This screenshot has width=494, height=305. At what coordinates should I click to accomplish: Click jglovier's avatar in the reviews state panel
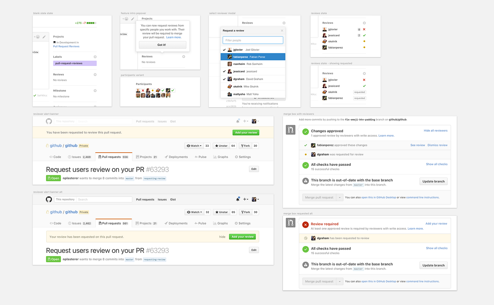(x=325, y=30)
